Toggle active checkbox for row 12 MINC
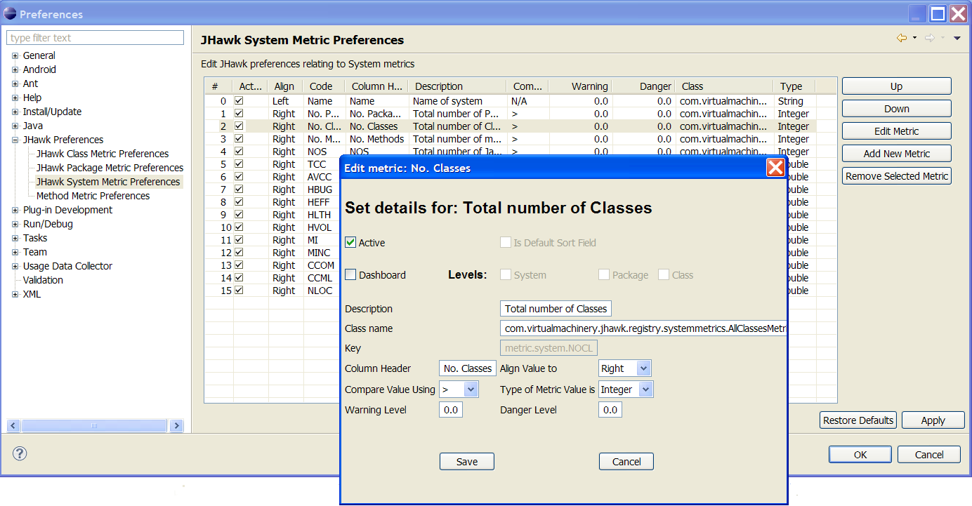Screen dimensions: 972x506 coord(239,253)
